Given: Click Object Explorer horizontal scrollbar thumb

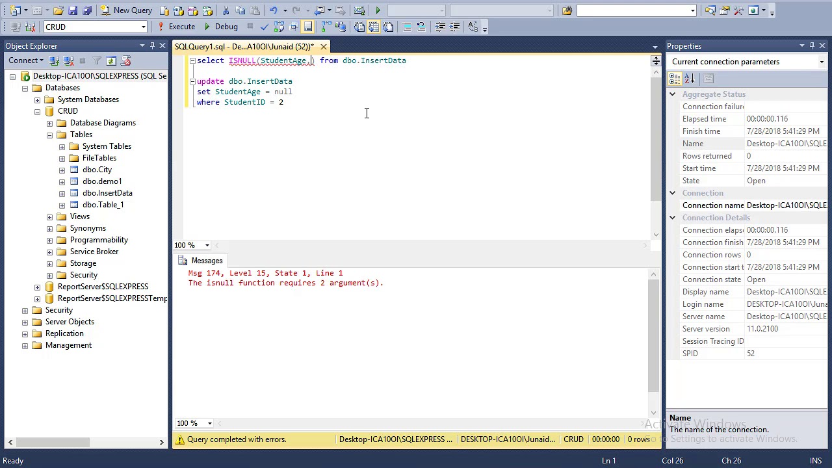Looking at the screenshot, I should 53,442.
